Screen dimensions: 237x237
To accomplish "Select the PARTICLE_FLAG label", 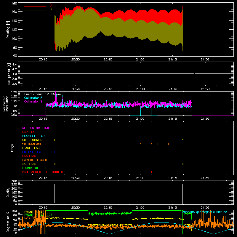I will coord(33,160).
